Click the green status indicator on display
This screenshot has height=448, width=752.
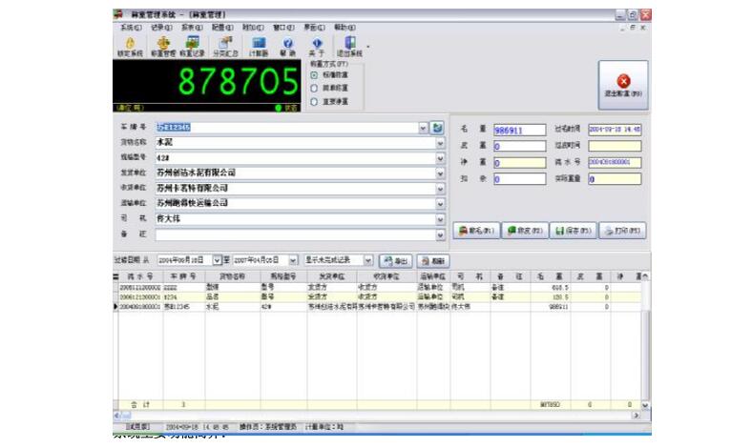[x=278, y=108]
